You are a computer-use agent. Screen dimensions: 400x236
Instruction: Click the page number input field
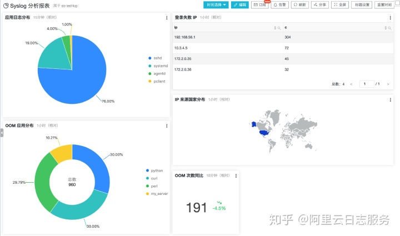[x=367, y=84]
